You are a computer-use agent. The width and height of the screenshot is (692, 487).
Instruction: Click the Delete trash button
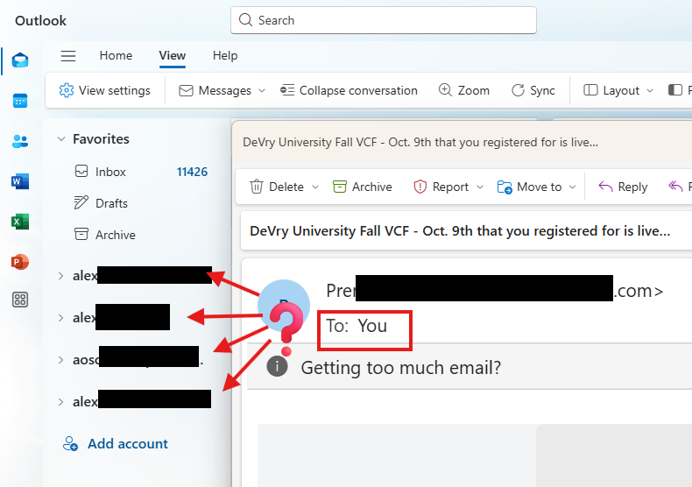277,187
